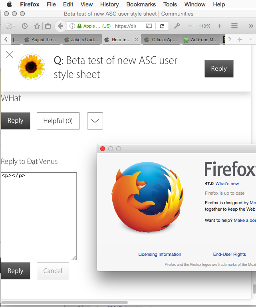Image resolution: width=256 pixels, height=307 pixels.
Task: Open the View menu
Action: tap(87, 4)
